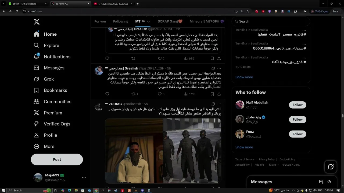
Task: Open account menu beside Majah92
Action: tap(84, 177)
